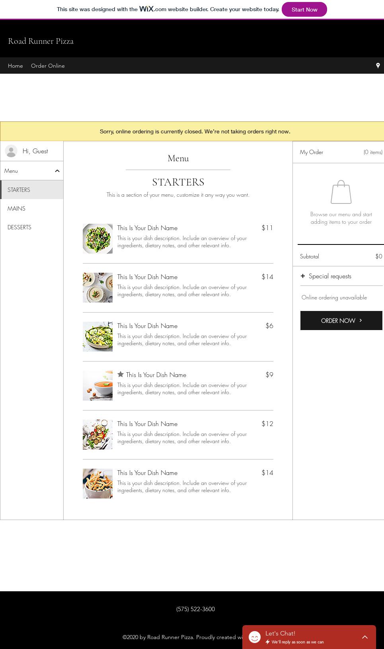The height and width of the screenshot is (649, 384).
Task: Click the ORDER NOW button
Action: 338,321
